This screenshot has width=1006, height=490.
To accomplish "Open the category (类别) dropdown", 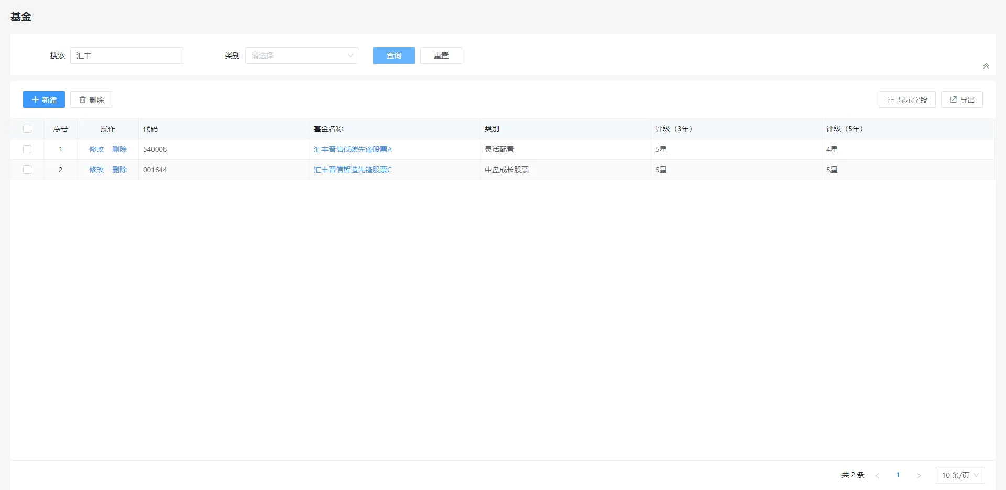I will 301,55.
